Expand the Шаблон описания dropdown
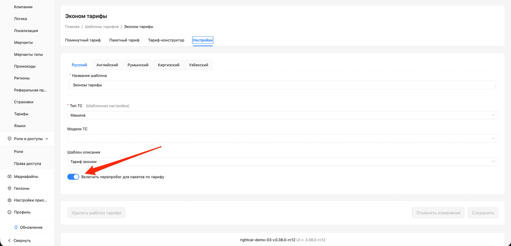This screenshot has width=511, height=246. pyautogui.click(x=282, y=161)
